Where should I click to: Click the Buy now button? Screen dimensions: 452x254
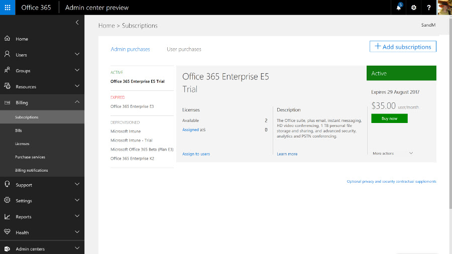click(389, 118)
